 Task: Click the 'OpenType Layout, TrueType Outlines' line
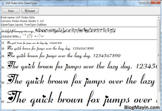coord(24,24)
